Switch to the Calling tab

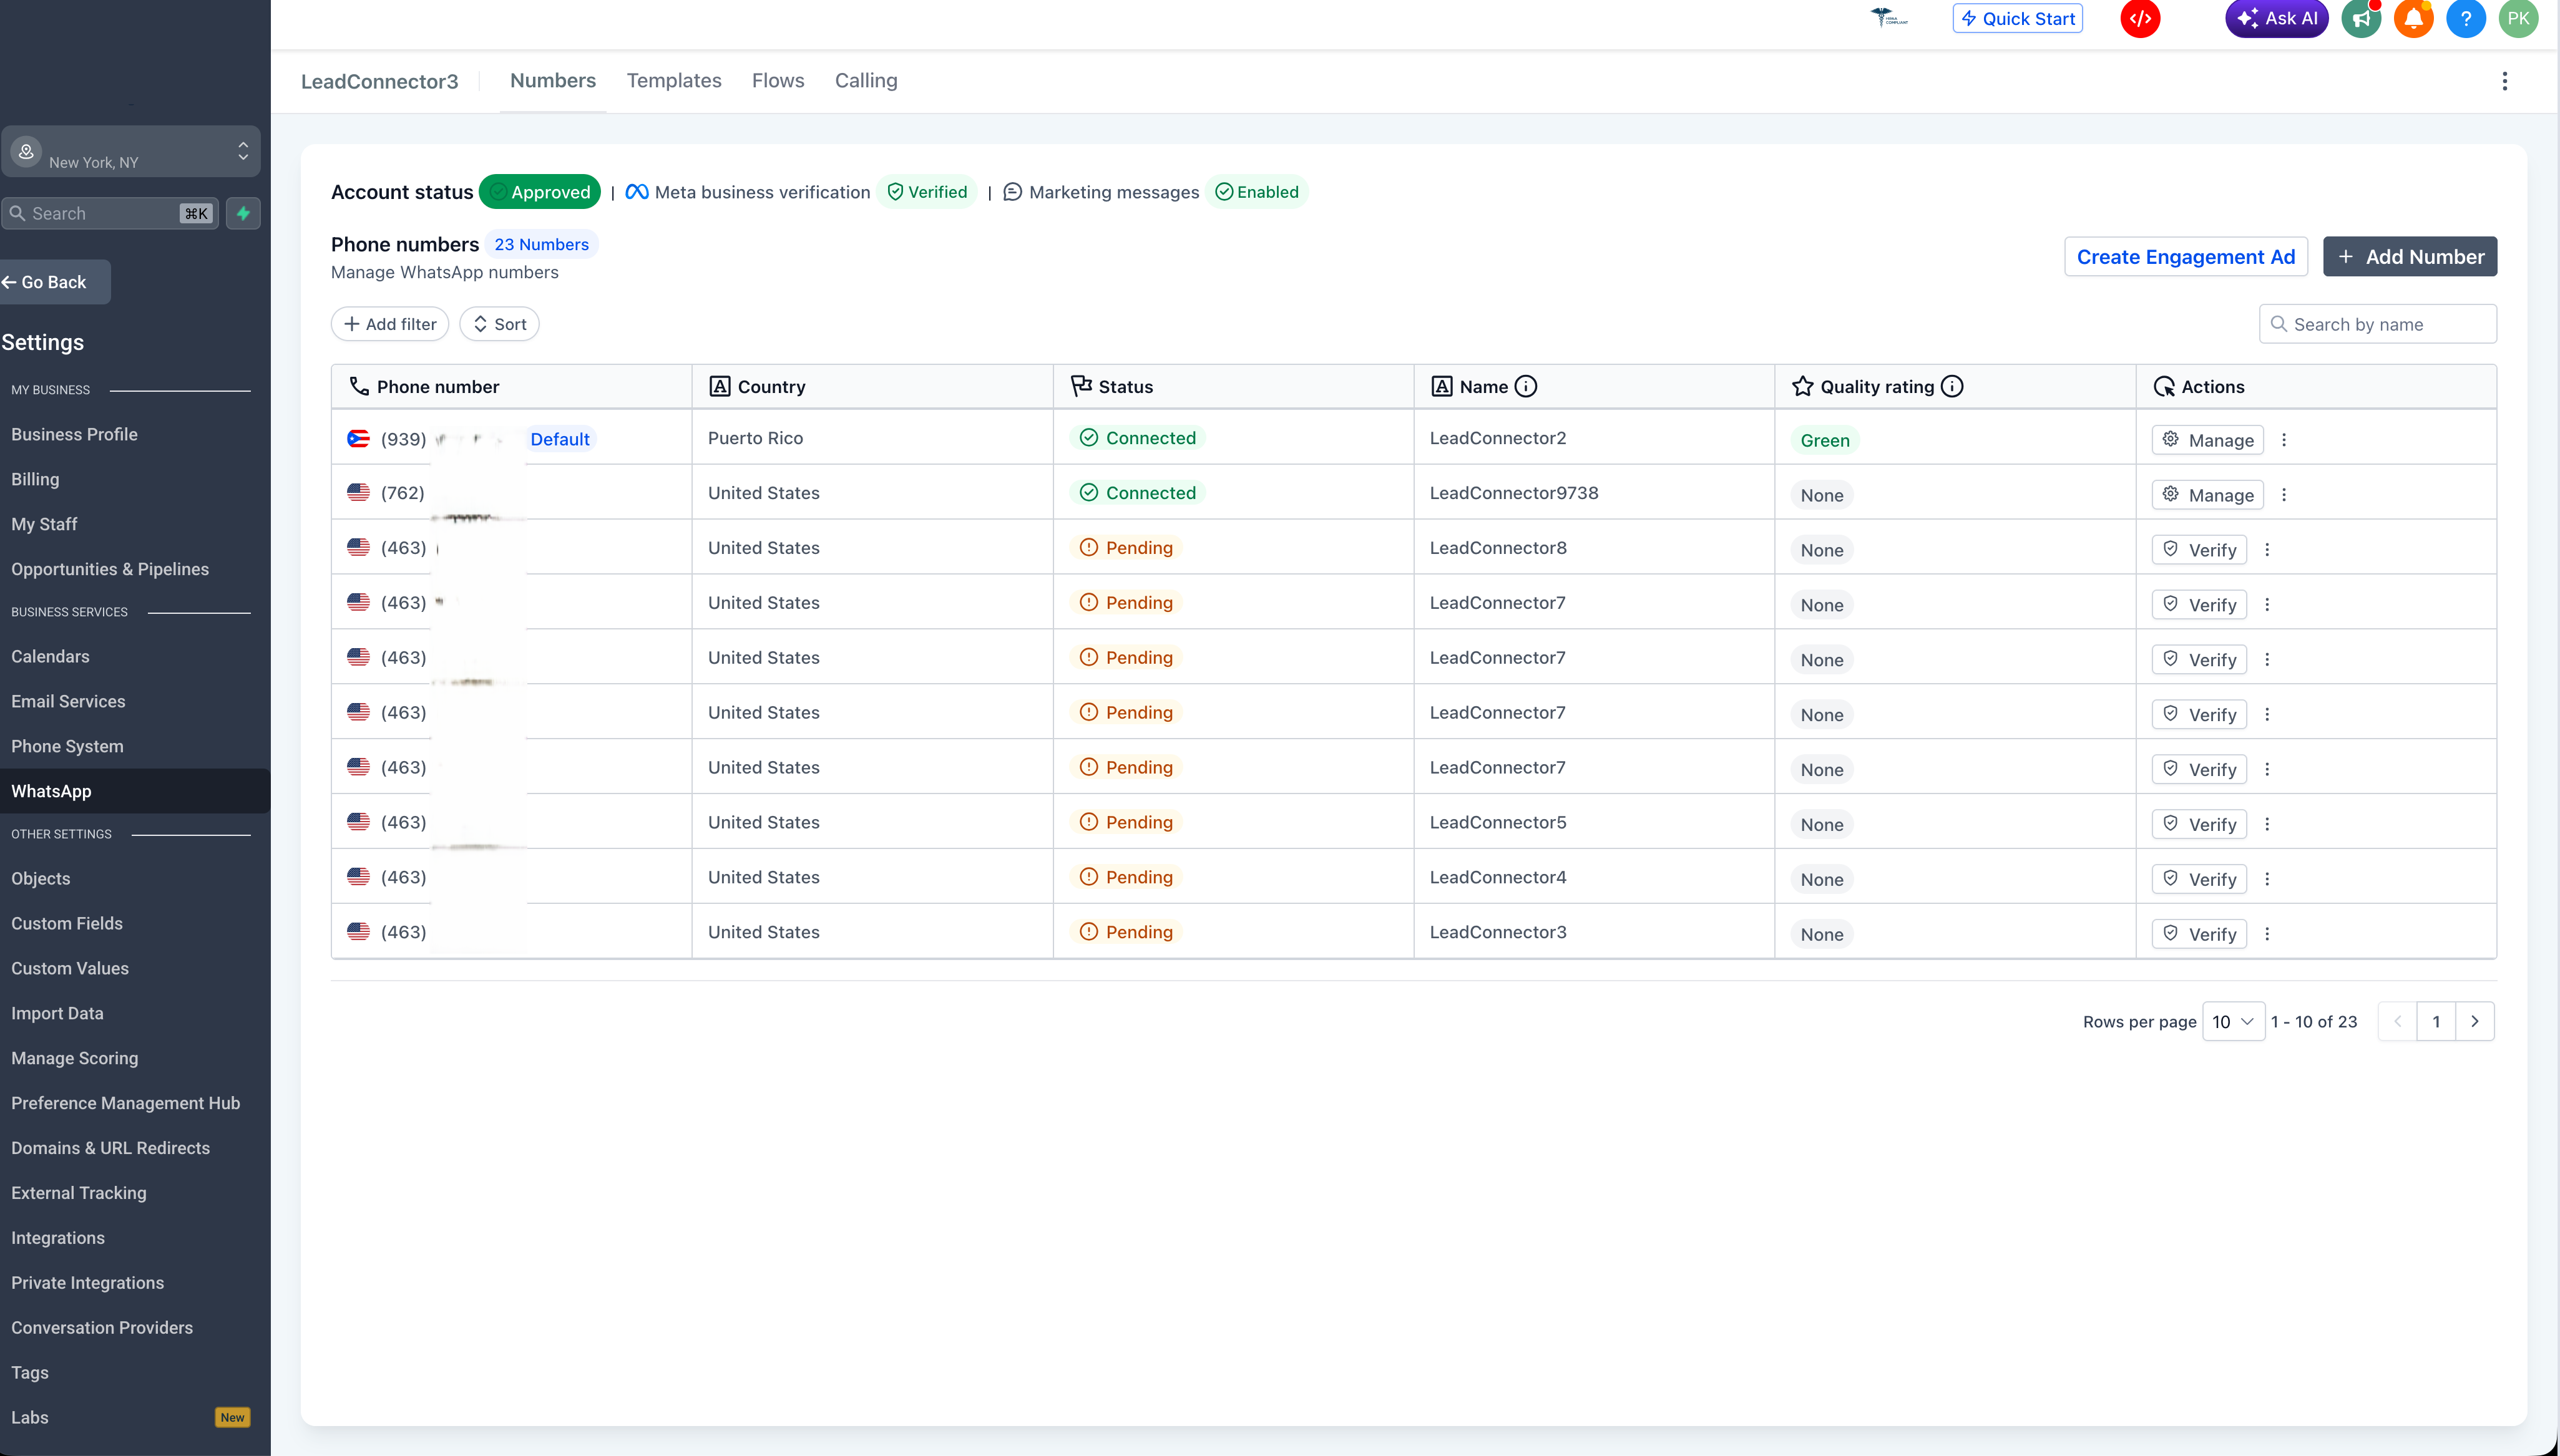[x=866, y=81]
